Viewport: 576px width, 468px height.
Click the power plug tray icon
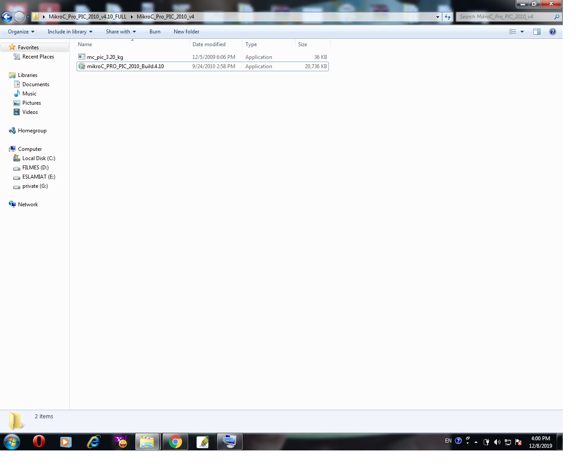(486, 442)
